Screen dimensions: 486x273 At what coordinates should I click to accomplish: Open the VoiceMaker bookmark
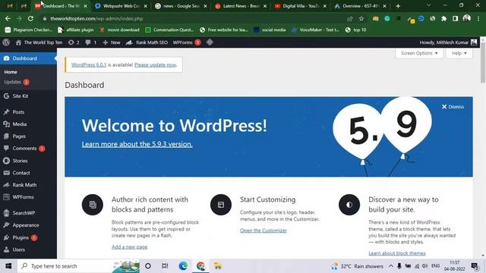(x=315, y=30)
